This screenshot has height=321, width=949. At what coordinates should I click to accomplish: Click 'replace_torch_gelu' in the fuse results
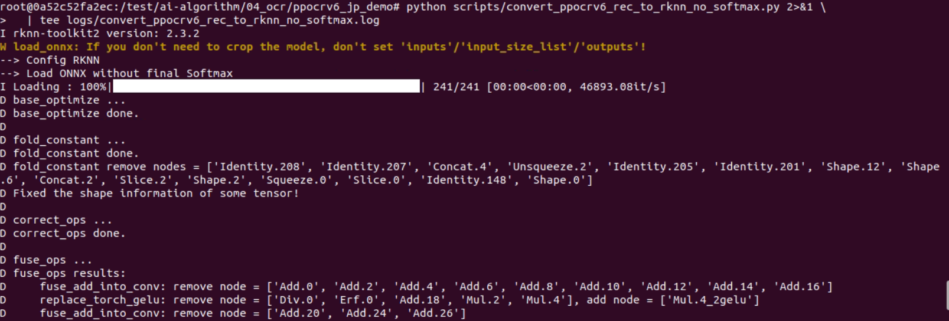pyautogui.click(x=99, y=300)
